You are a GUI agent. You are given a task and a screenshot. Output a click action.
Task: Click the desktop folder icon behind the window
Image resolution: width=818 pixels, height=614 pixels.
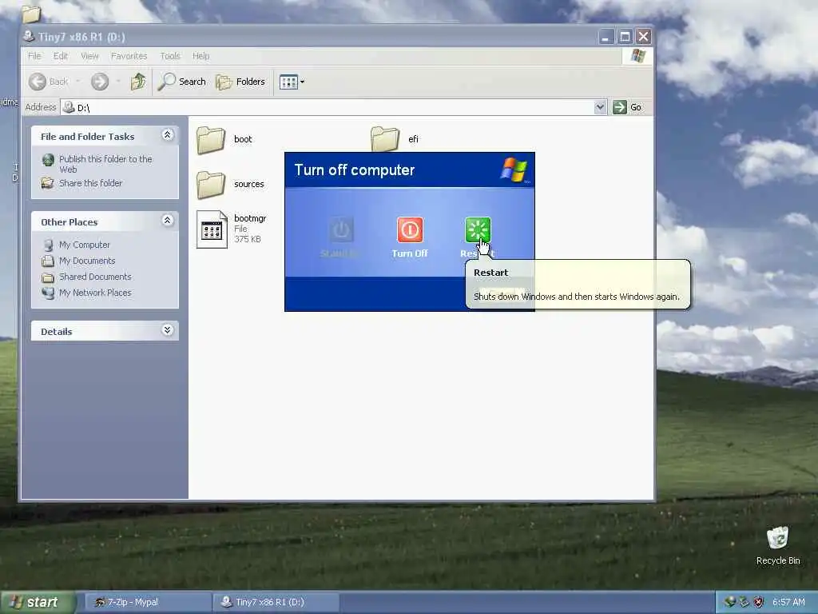[31, 14]
